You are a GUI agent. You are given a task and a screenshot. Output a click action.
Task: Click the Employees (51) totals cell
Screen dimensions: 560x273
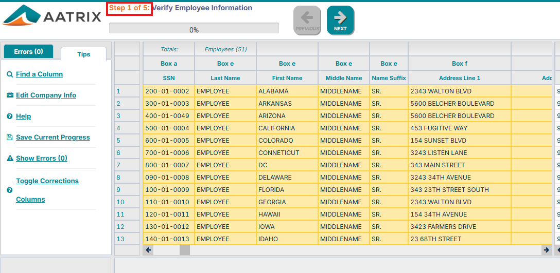(225, 49)
